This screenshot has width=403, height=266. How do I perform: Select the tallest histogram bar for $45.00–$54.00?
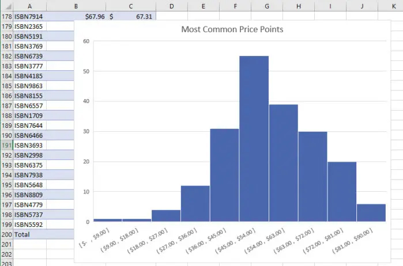(254, 138)
